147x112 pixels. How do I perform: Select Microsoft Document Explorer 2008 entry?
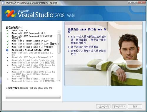click(30, 41)
